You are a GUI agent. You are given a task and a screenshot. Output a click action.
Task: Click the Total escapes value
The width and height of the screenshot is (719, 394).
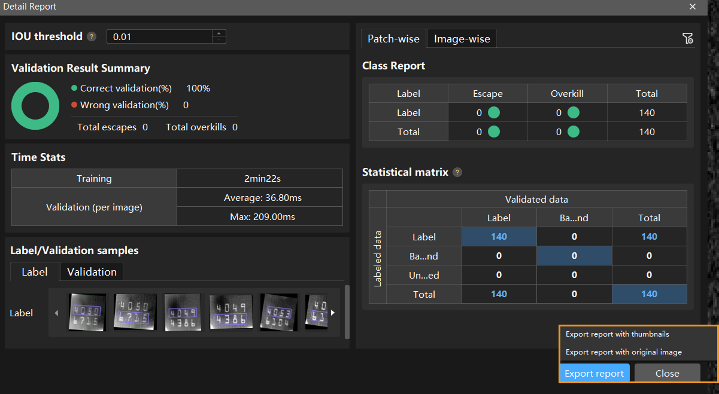tap(145, 127)
